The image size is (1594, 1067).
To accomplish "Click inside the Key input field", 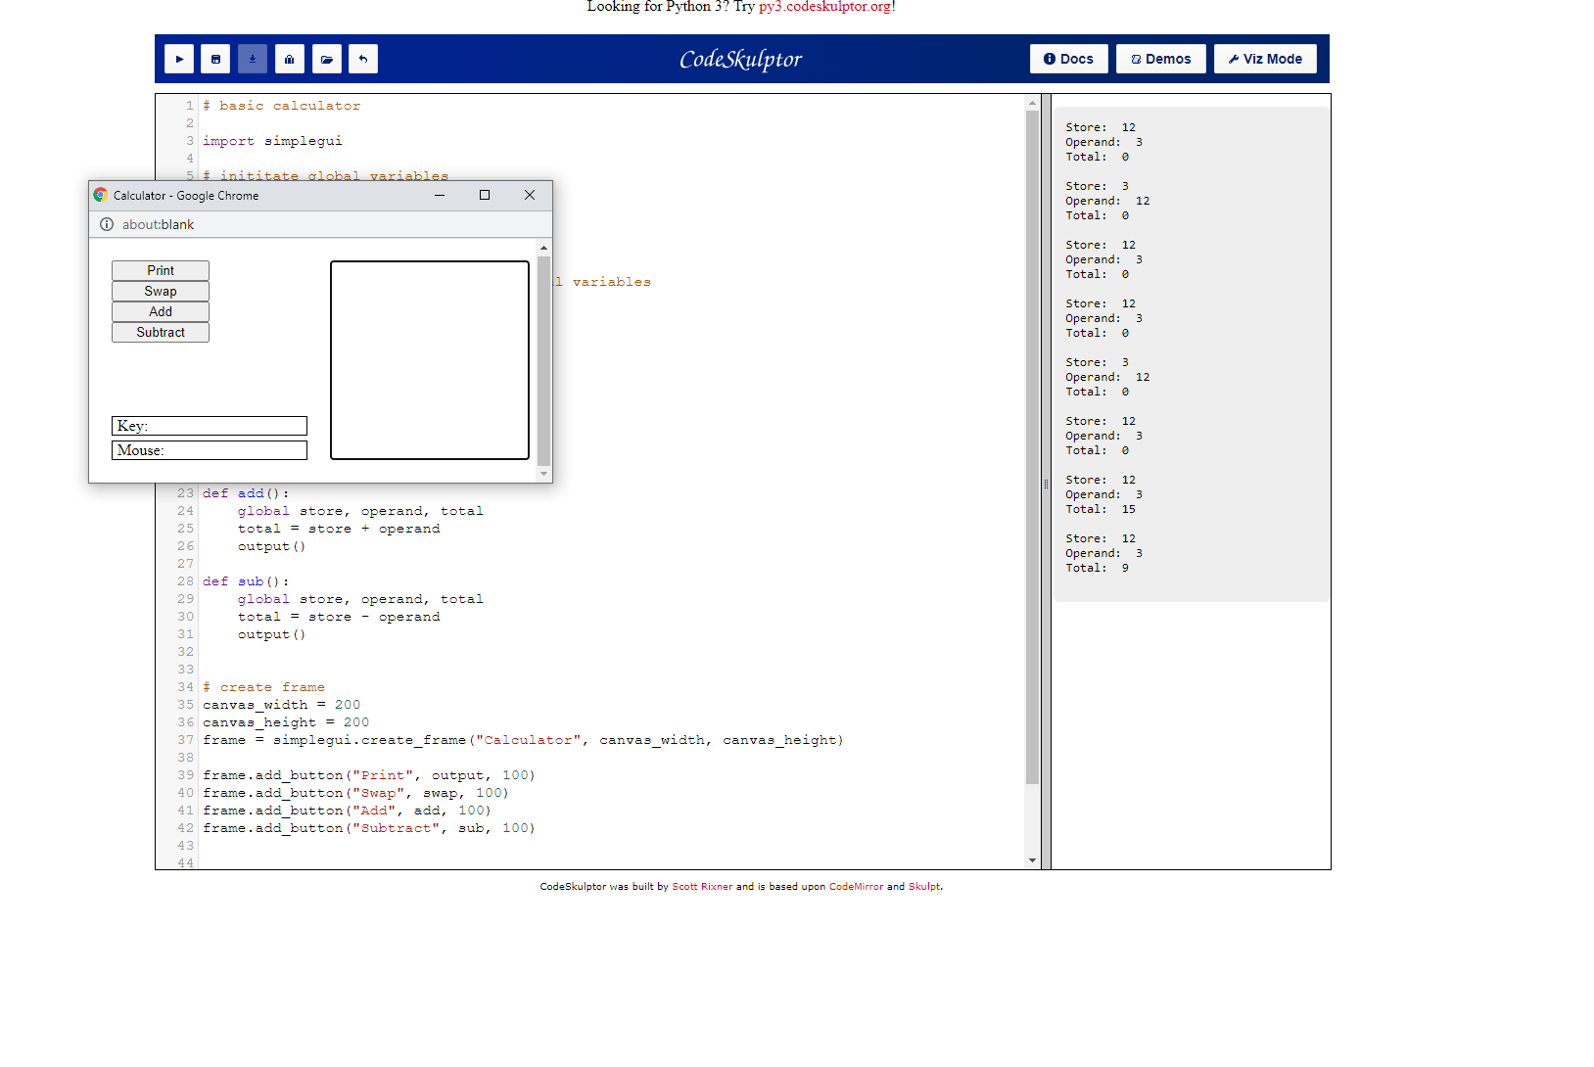I will [209, 426].
